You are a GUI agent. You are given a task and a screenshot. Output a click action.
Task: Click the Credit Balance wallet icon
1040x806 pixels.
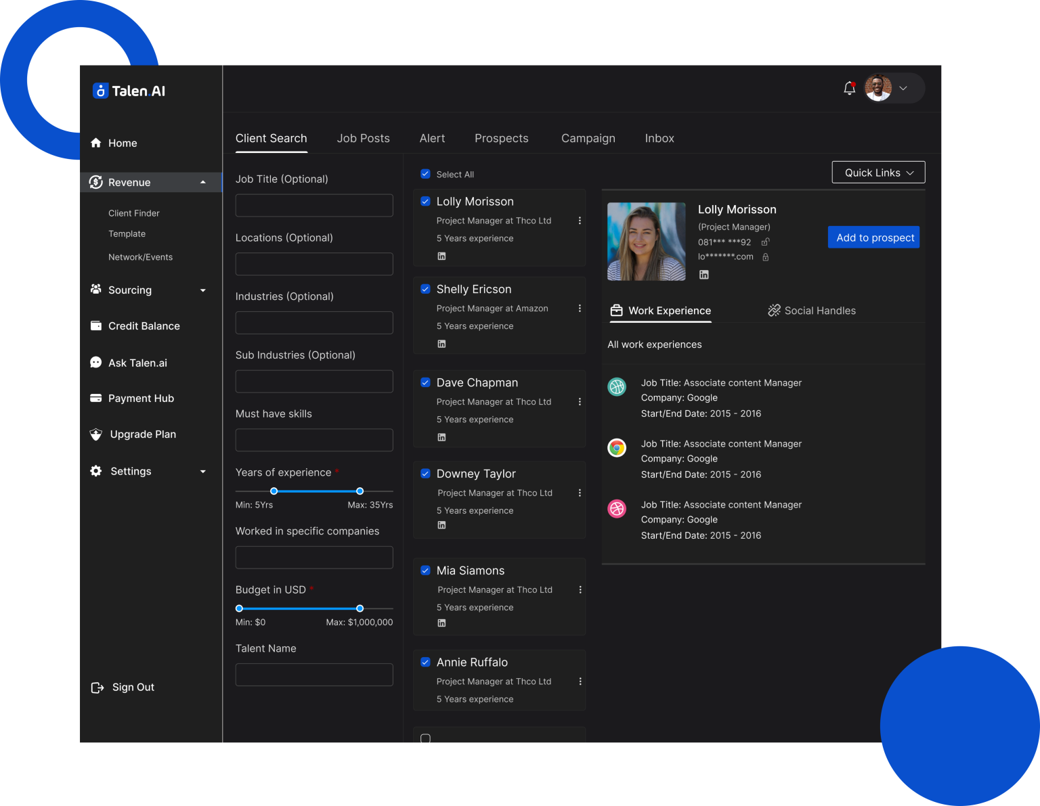click(96, 326)
